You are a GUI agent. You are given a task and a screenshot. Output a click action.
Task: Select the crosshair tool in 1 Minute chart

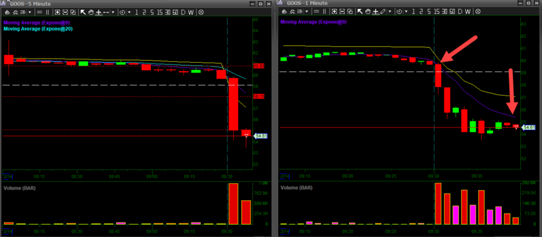tap(375, 11)
